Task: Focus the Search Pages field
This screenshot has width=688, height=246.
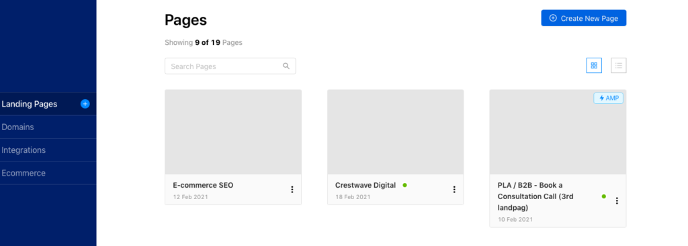Action: (230, 66)
